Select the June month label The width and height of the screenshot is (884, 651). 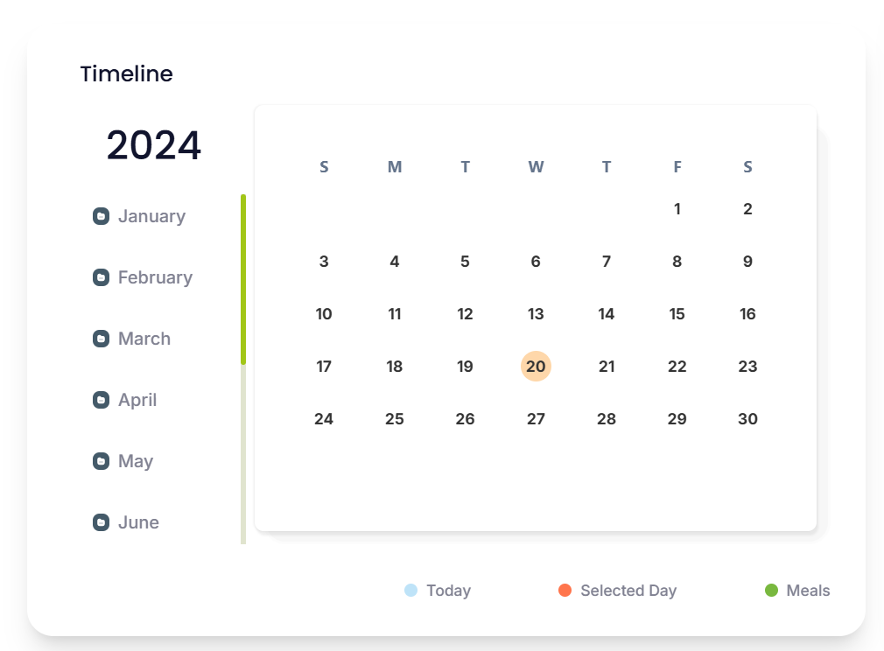pos(138,522)
